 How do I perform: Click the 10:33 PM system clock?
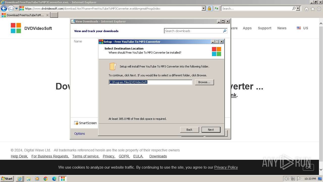click(x=310, y=179)
